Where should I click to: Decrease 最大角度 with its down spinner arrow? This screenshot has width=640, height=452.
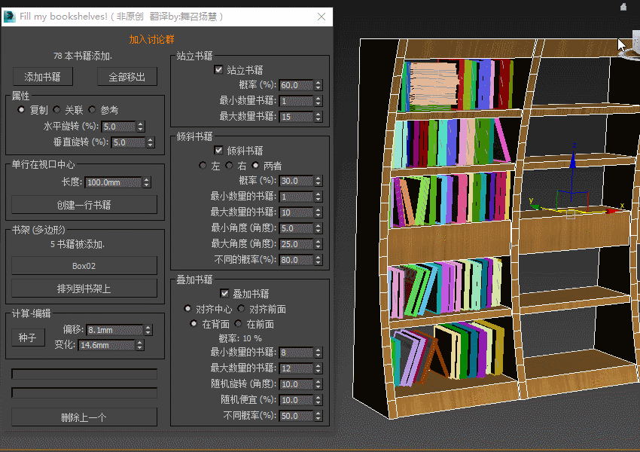coord(318,246)
